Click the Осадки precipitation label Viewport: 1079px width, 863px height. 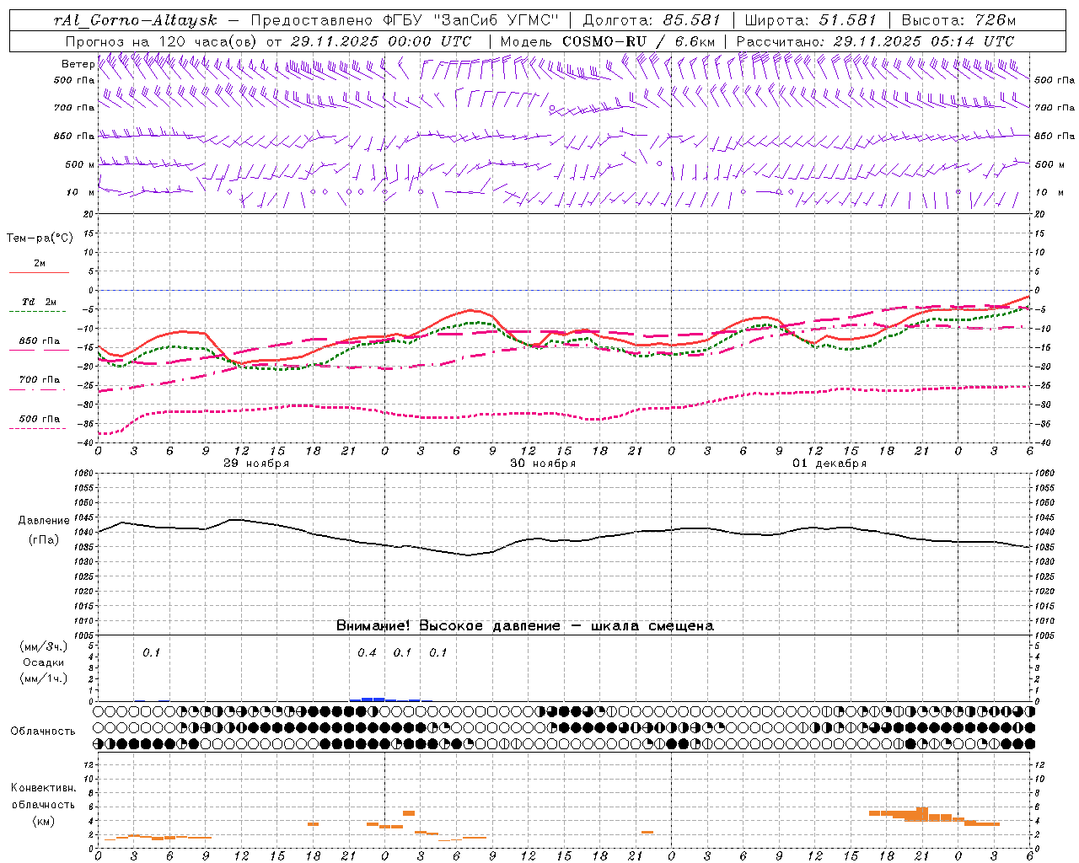(x=44, y=662)
